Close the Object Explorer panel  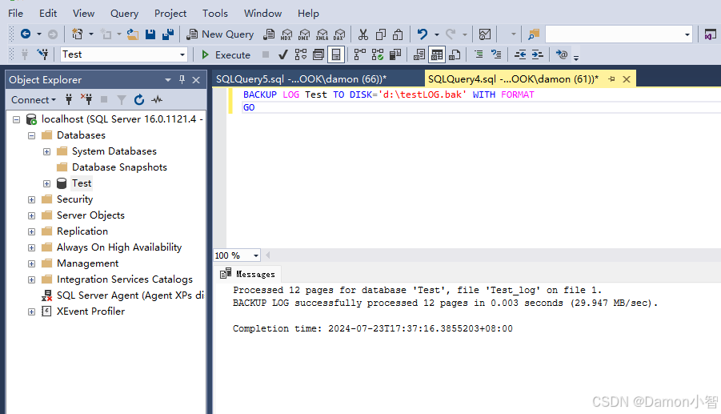coord(196,79)
